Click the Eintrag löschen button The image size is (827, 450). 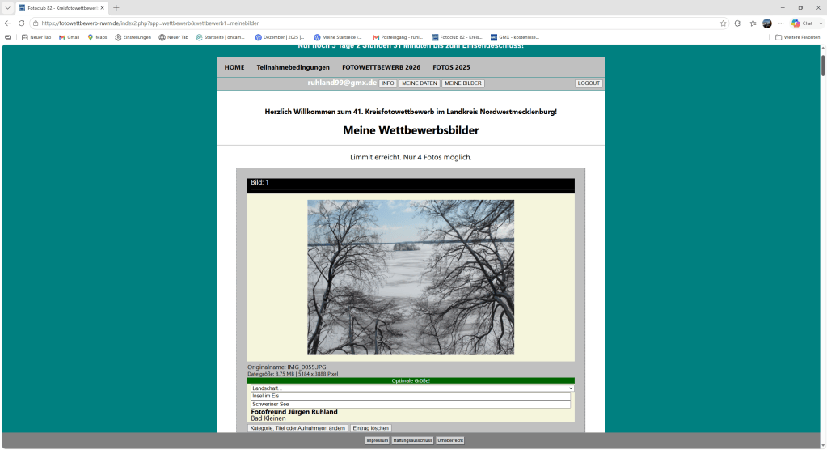[371, 428]
